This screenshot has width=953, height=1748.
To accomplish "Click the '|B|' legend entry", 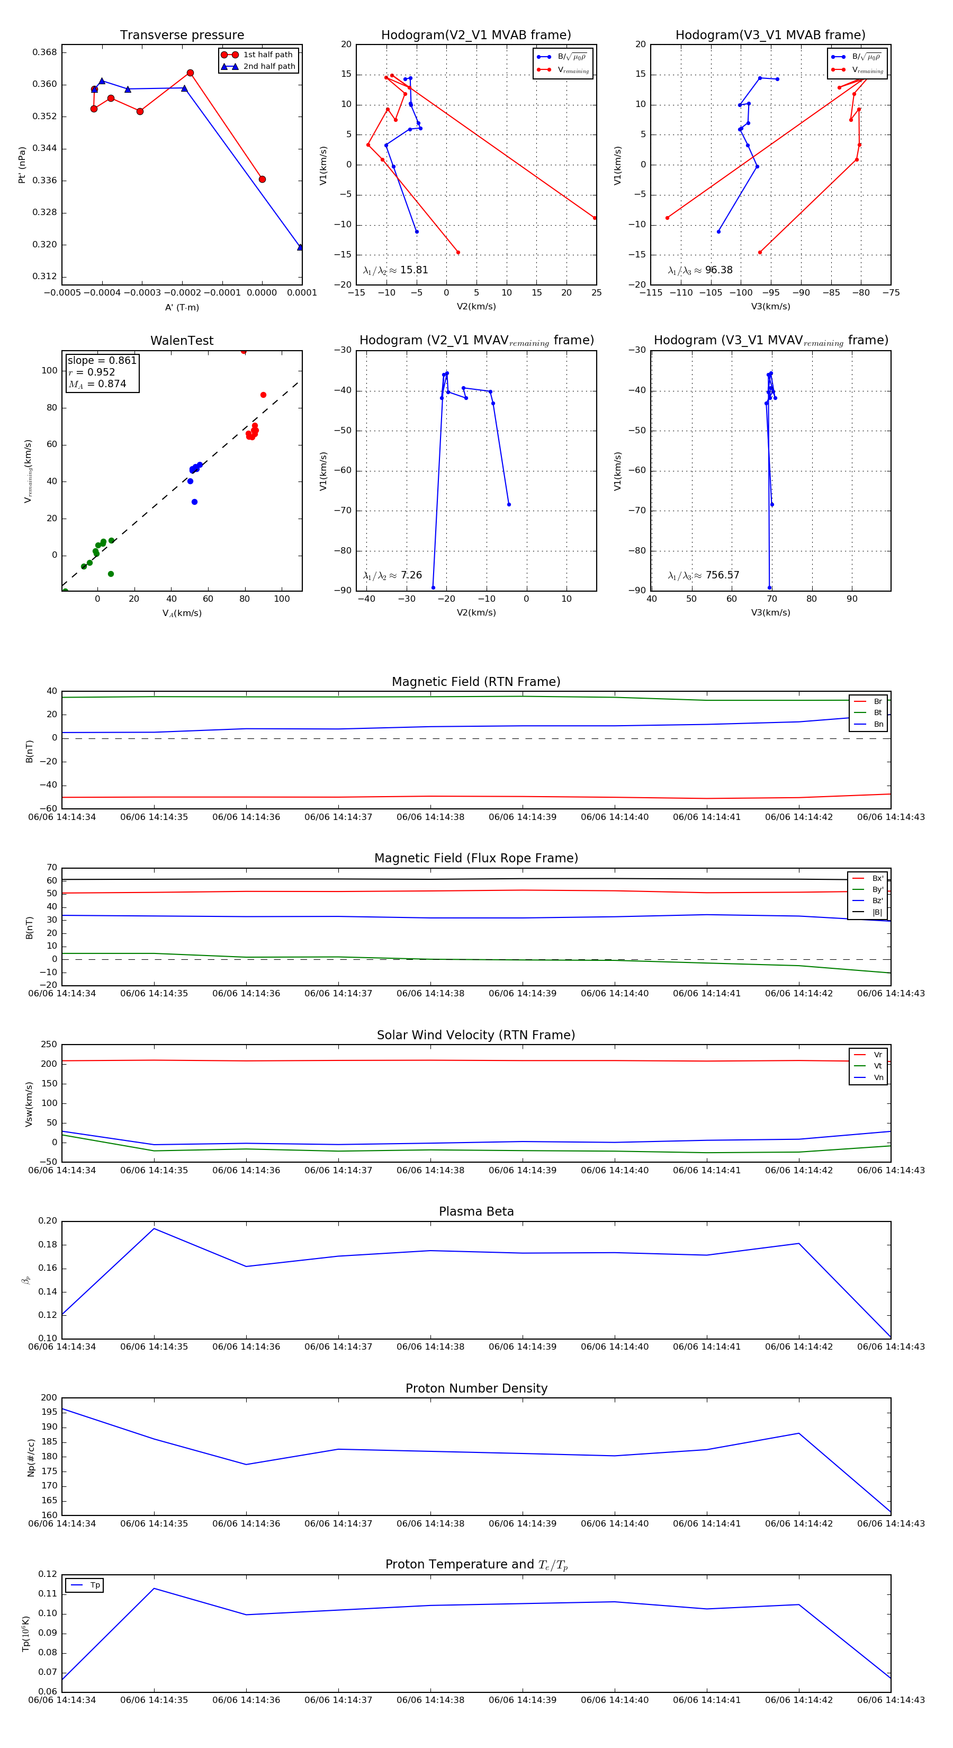I will pos(868,912).
